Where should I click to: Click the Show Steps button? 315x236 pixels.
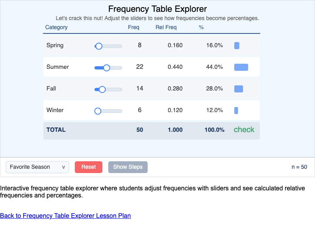[128, 167]
